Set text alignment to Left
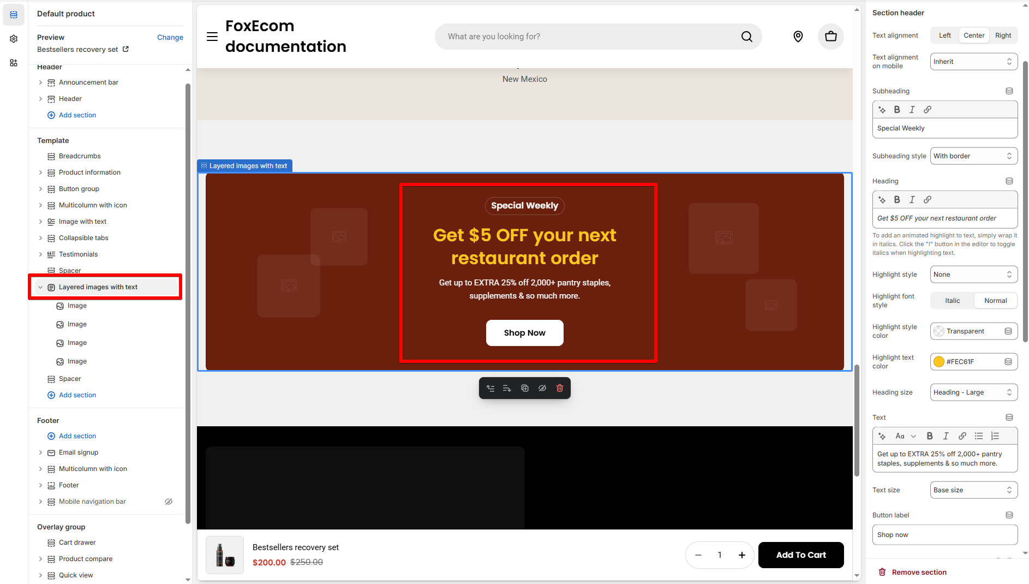Screen dimensions: 1029x584 pyautogui.click(x=945, y=35)
